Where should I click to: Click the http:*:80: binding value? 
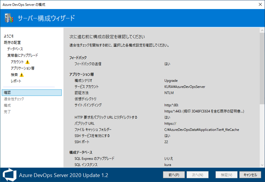click(171, 105)
